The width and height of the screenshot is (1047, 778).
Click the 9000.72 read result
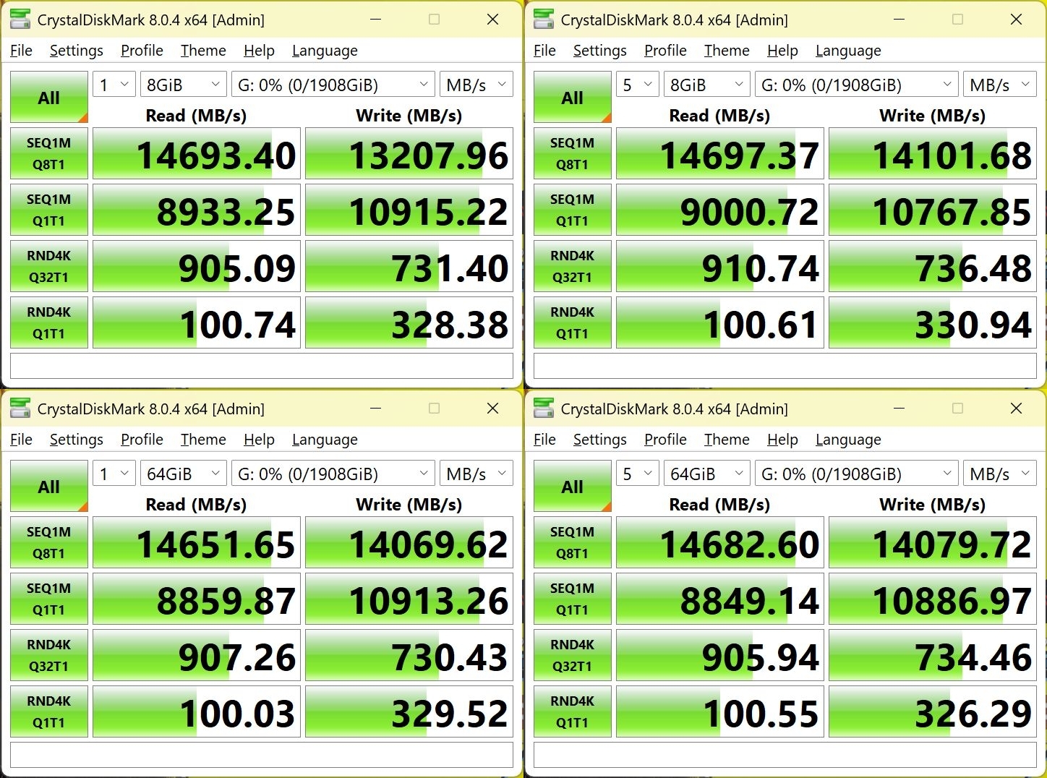tap(720, 210)
